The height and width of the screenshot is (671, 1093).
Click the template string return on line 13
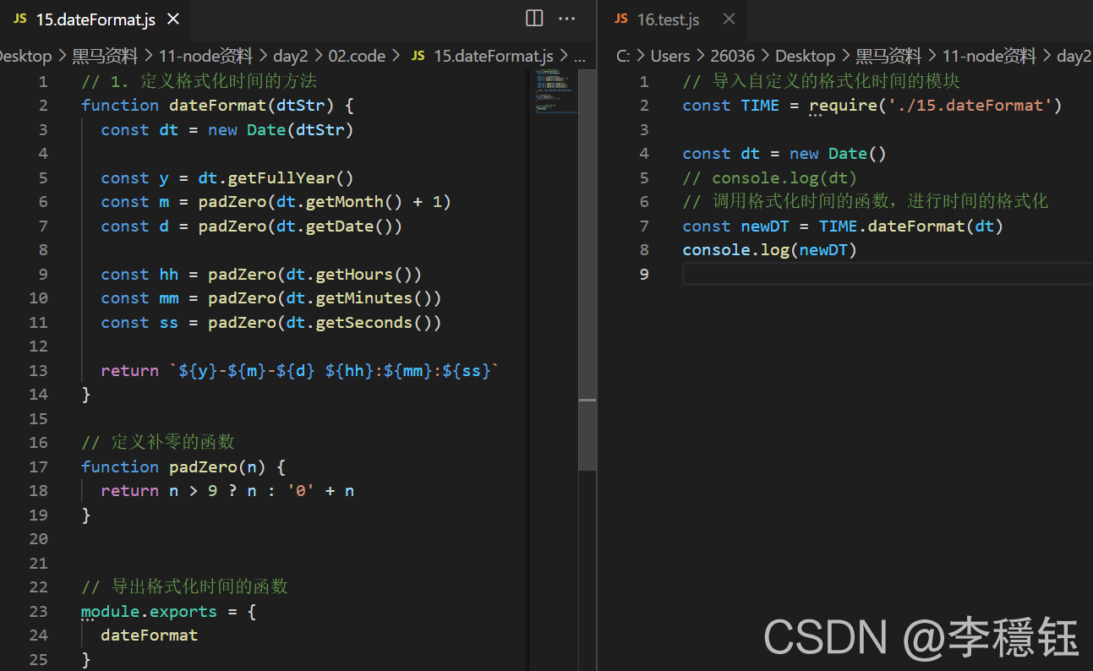point(335,370)
